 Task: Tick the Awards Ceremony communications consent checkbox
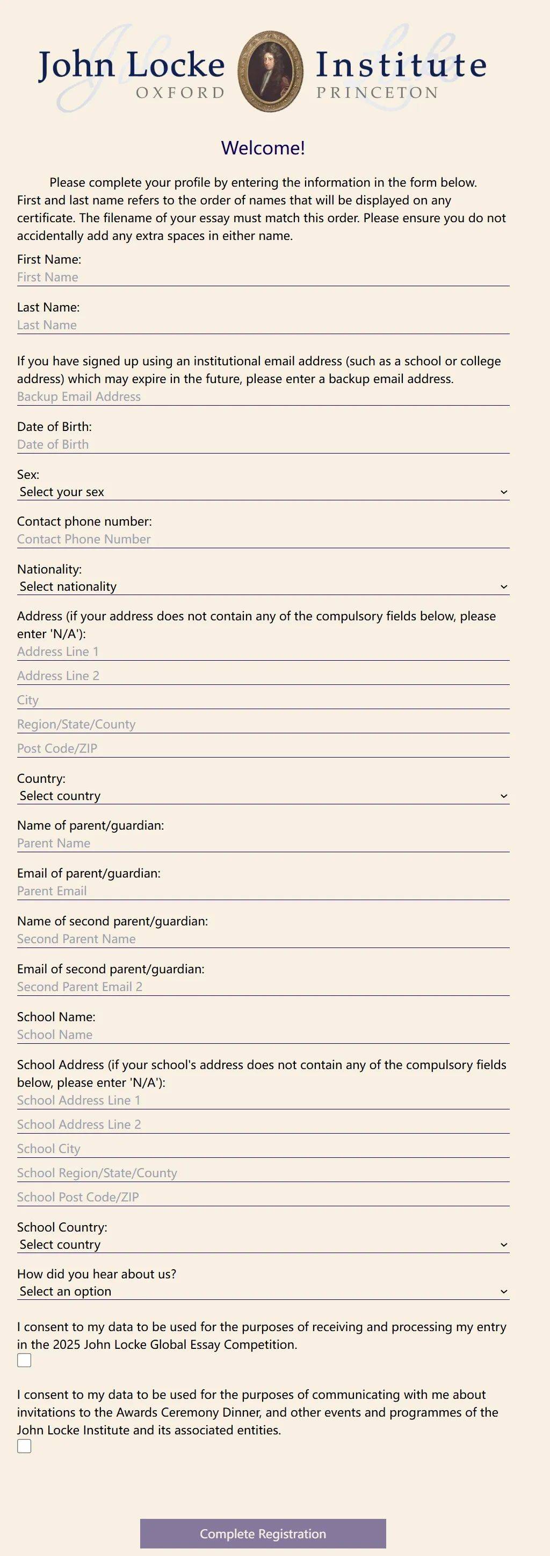pos(24,1446)
